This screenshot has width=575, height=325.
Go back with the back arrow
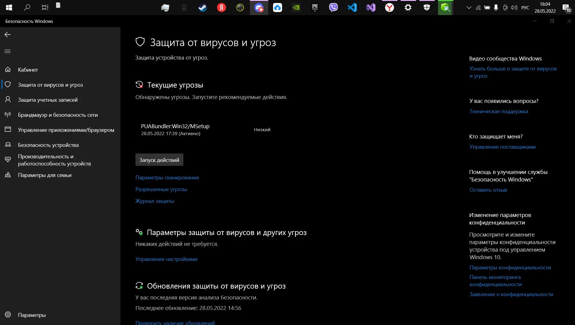[x=8, y=35]
